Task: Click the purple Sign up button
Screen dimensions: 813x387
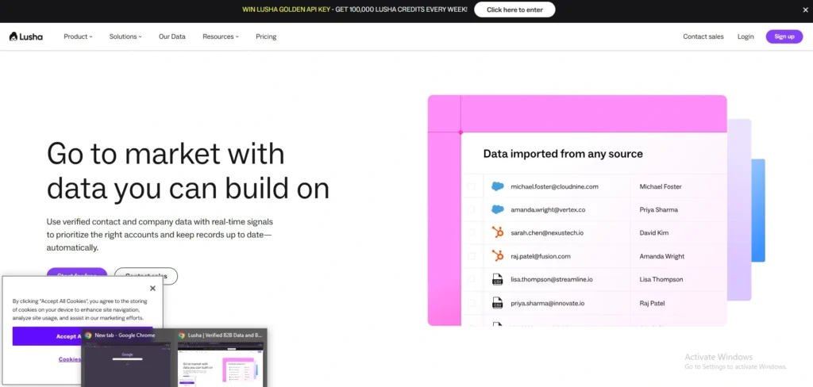Action: [784, 36]
